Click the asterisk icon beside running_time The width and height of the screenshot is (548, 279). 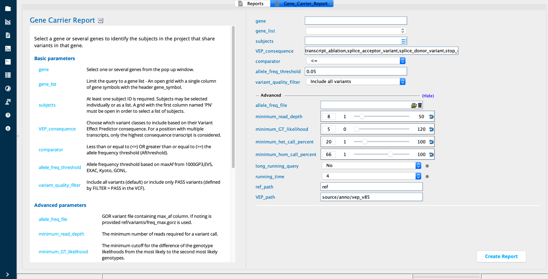(427, 177)
